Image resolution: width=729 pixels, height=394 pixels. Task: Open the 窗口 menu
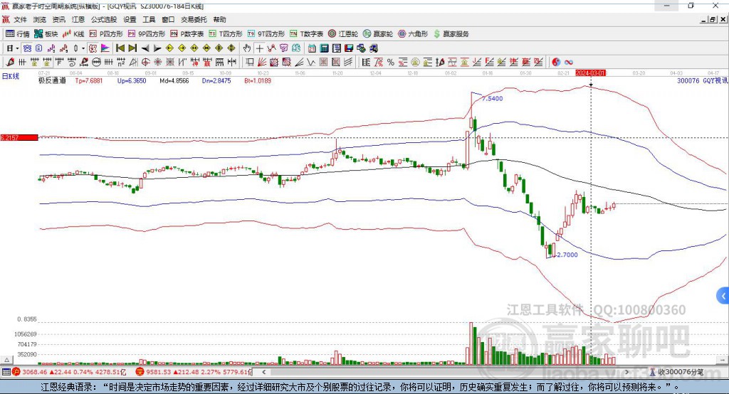(x=168, y=19)
